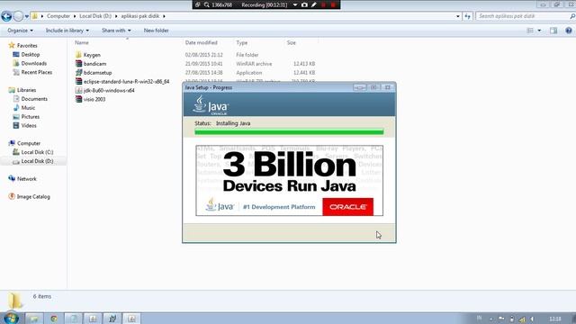
Task: Open Chrome from the taskbar
Action: 54,319
